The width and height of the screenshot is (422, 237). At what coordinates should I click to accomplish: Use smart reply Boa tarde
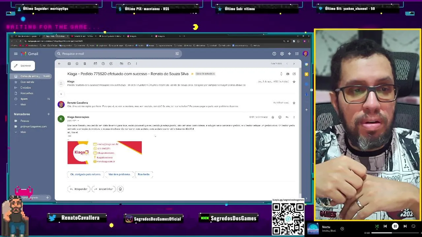tap(144, 174)
